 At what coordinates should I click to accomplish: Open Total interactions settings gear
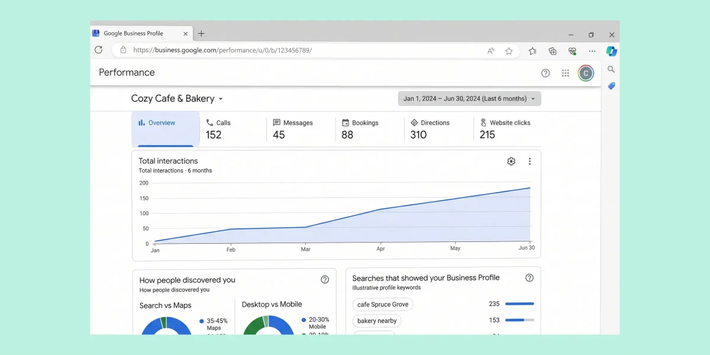511,161
